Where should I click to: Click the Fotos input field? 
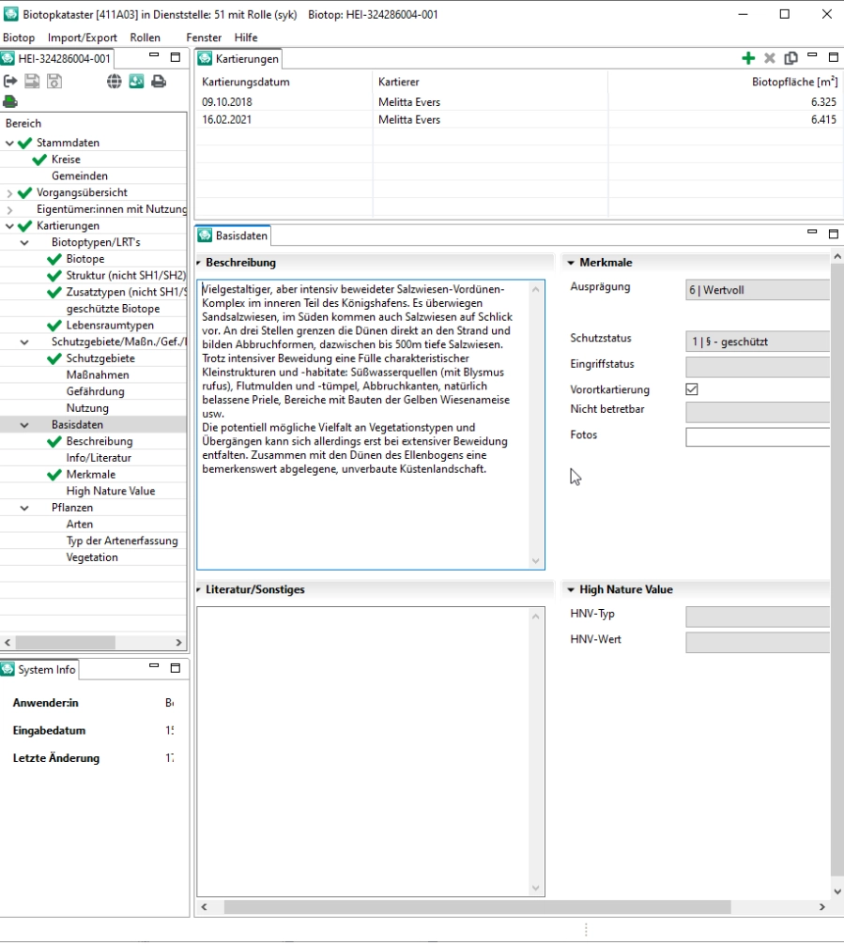756,434
